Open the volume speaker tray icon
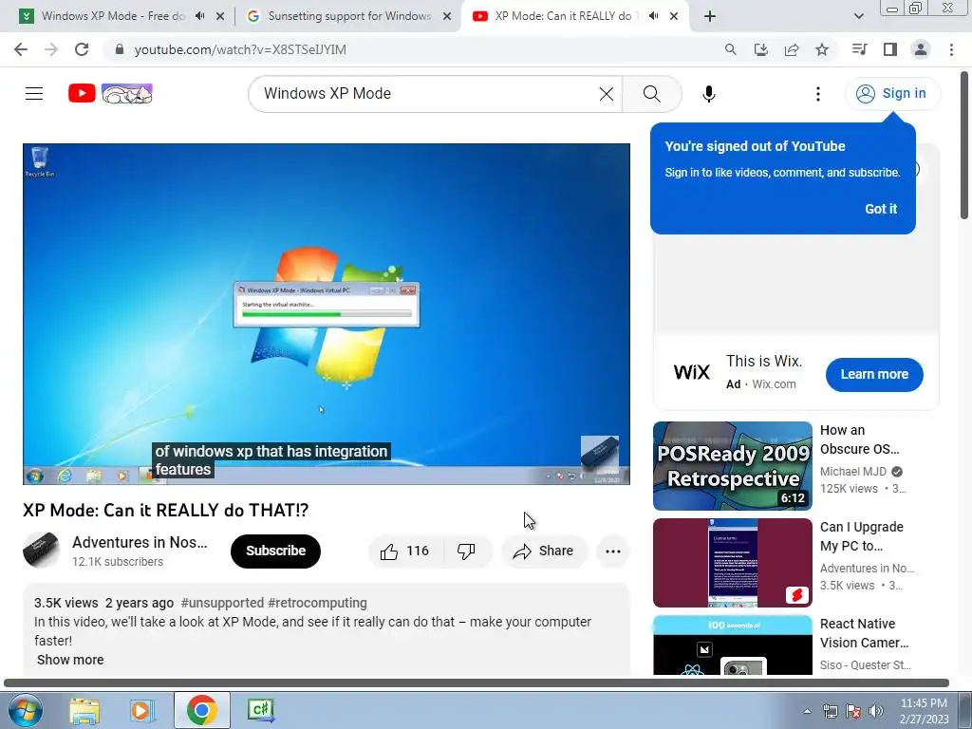This screenshot has height=729, width=972. (875, 711)
